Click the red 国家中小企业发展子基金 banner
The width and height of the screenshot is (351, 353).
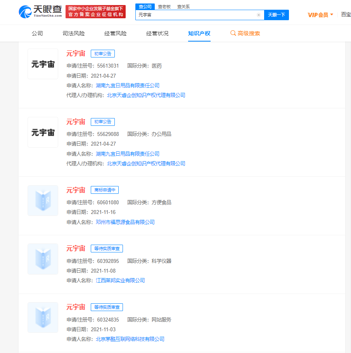95,12
